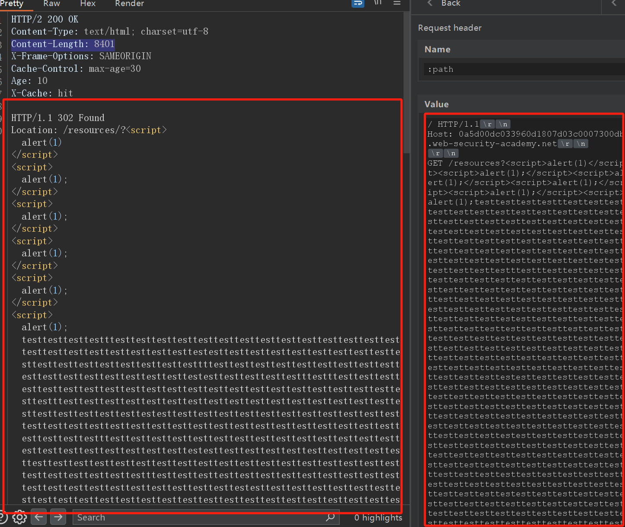Screen dimensions: 625x527
Task: Click the Back button in inspector
Action: coord(444,3)
